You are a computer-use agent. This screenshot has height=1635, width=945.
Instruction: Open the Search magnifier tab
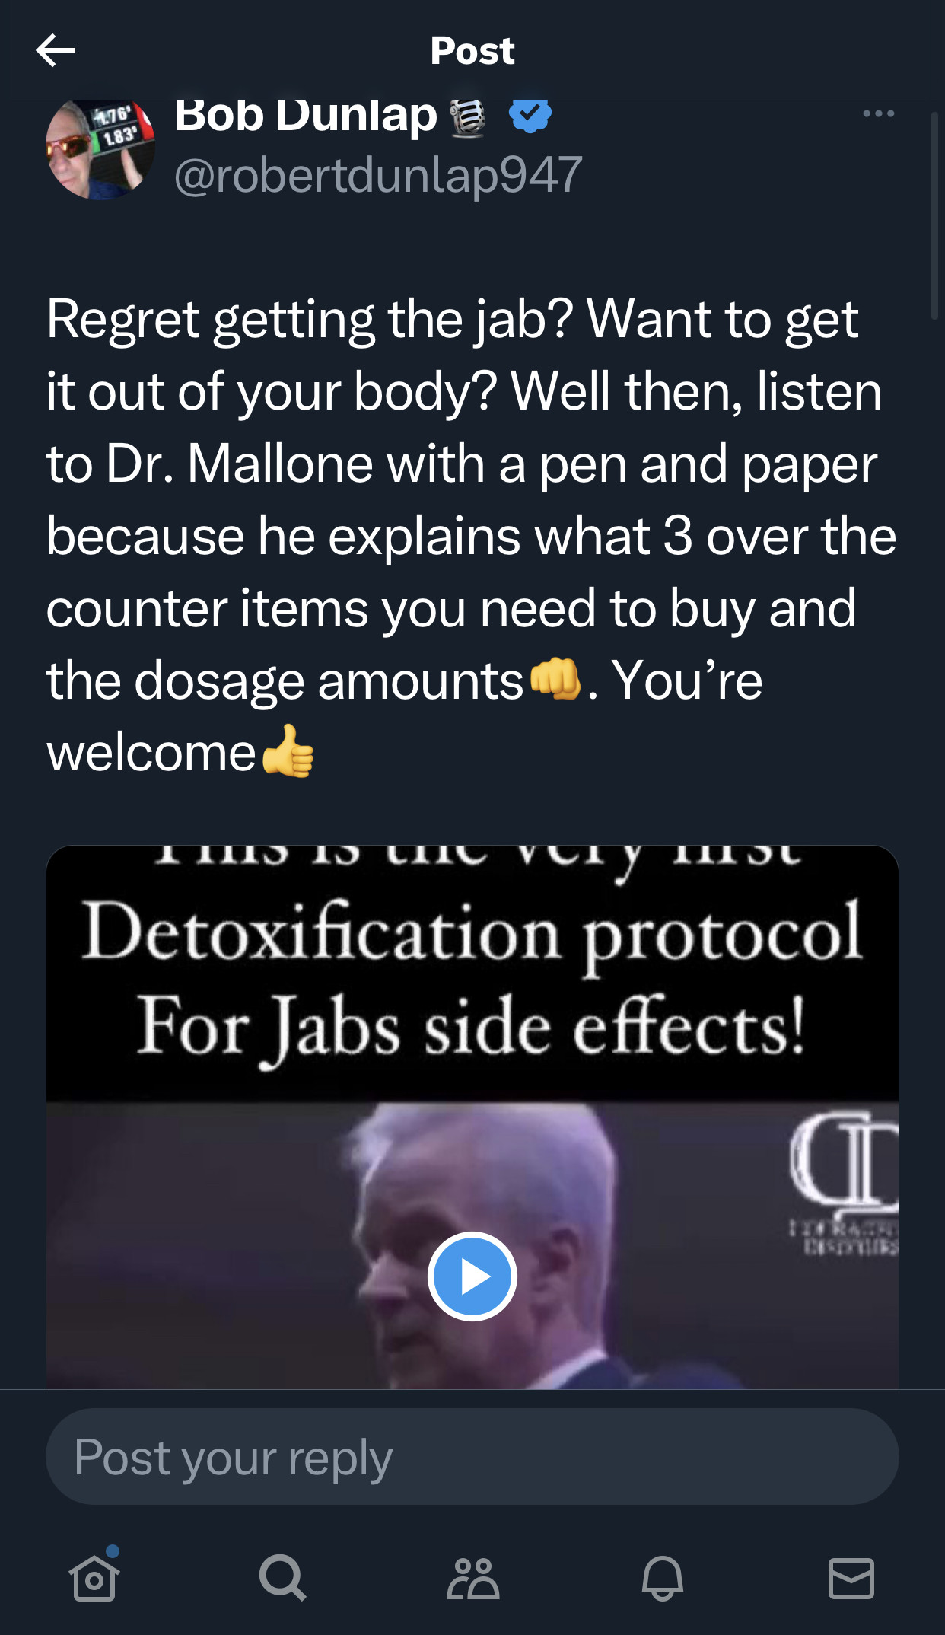283,1577
